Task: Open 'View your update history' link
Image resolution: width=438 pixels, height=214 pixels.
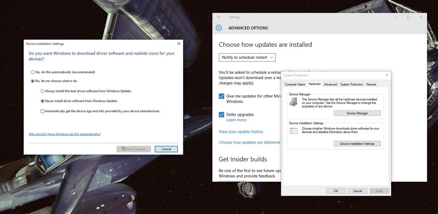Action: pyautogui.click(x=241, y=131)
